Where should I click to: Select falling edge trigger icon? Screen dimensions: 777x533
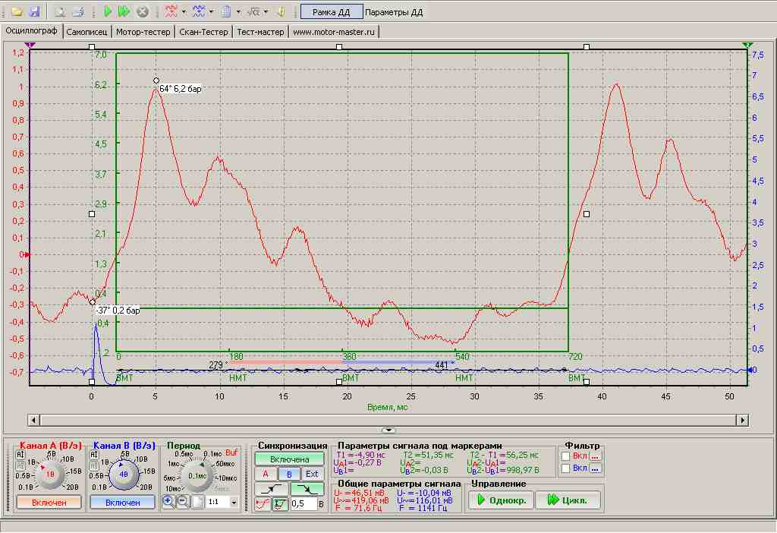(307, 490)
